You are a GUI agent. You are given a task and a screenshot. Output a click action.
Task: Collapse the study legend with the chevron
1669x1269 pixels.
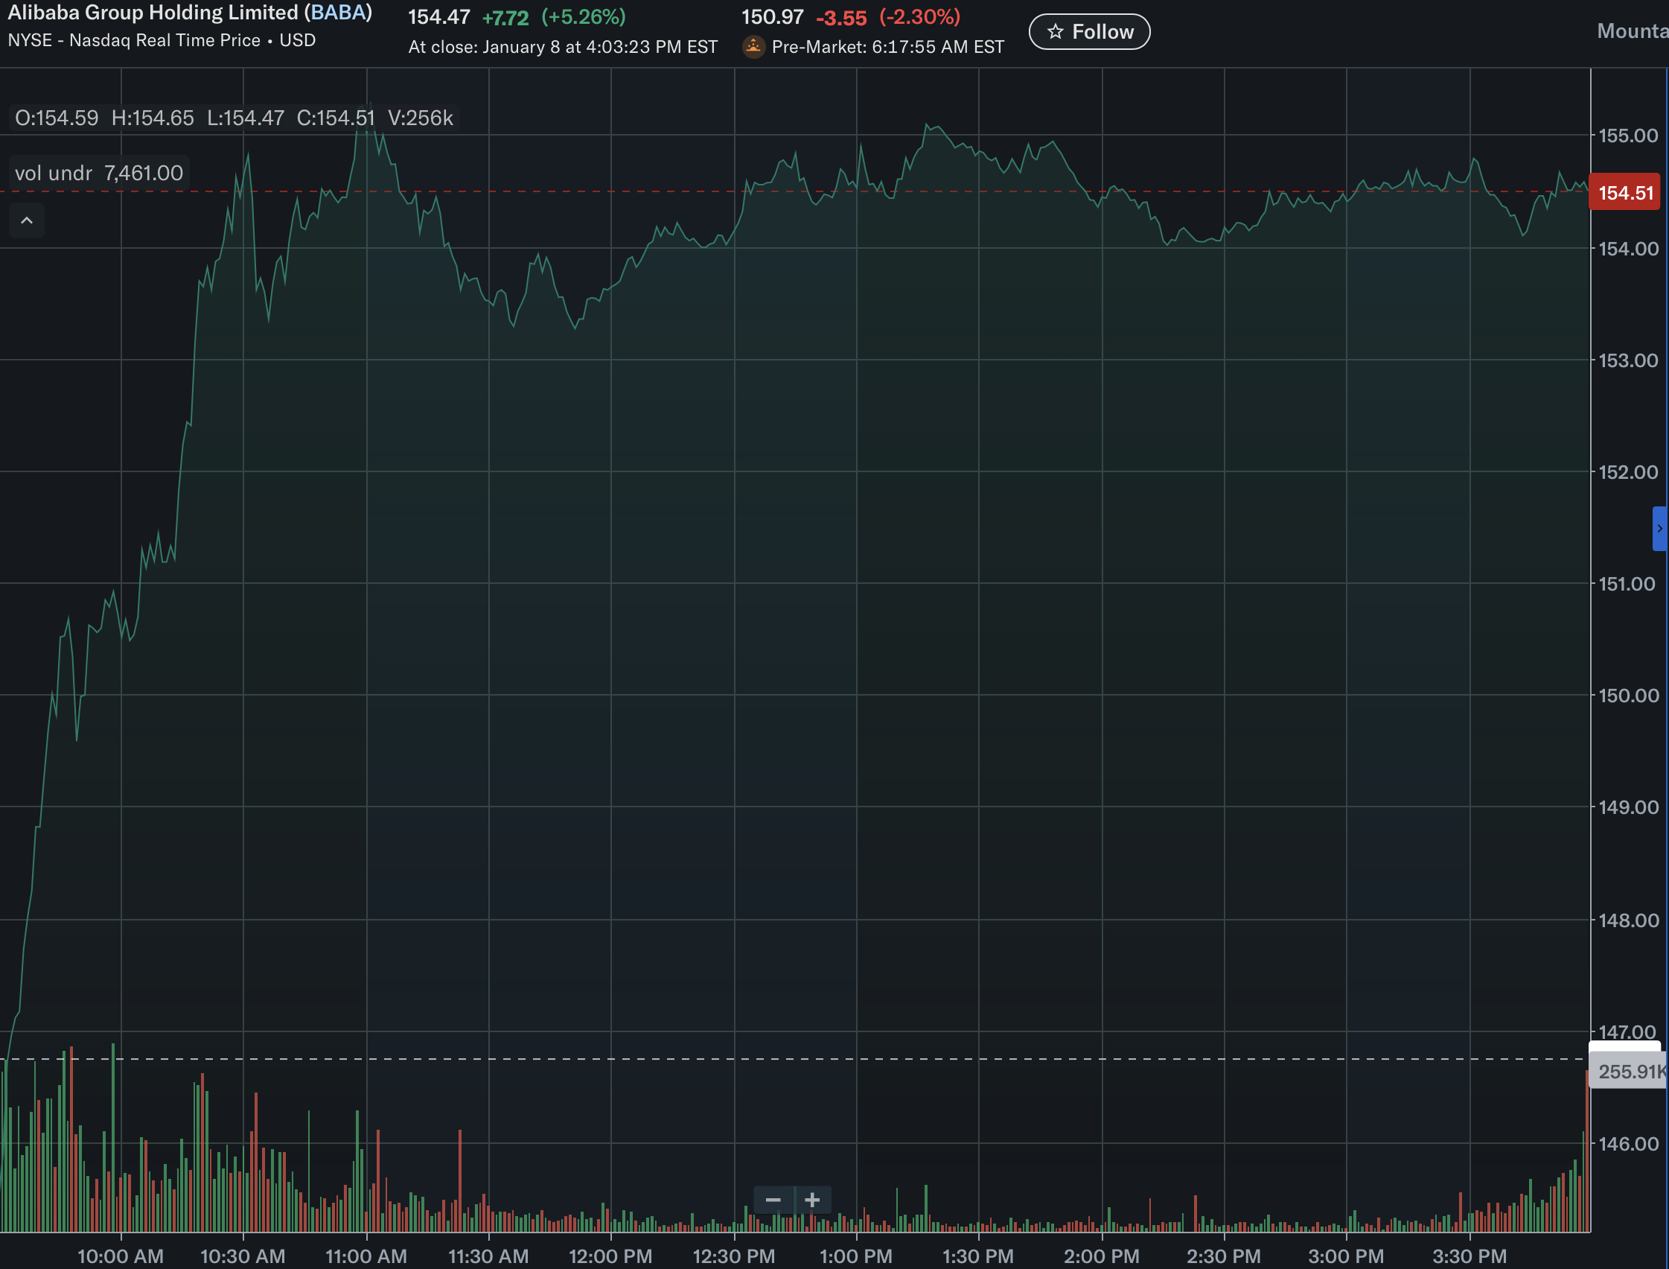tap(26, 220)
